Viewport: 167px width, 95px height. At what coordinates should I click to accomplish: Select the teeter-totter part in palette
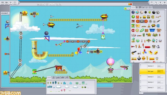[x=158, y=17]
